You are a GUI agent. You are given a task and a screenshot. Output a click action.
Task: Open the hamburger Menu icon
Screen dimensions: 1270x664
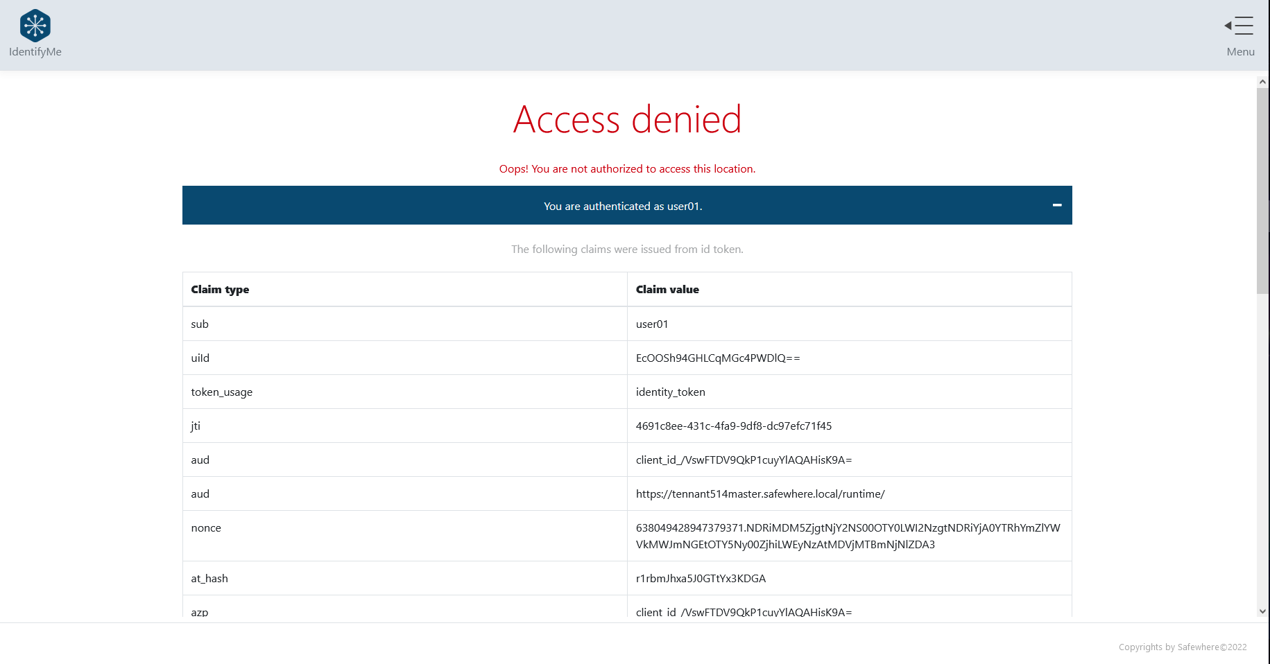[1239, 26]
